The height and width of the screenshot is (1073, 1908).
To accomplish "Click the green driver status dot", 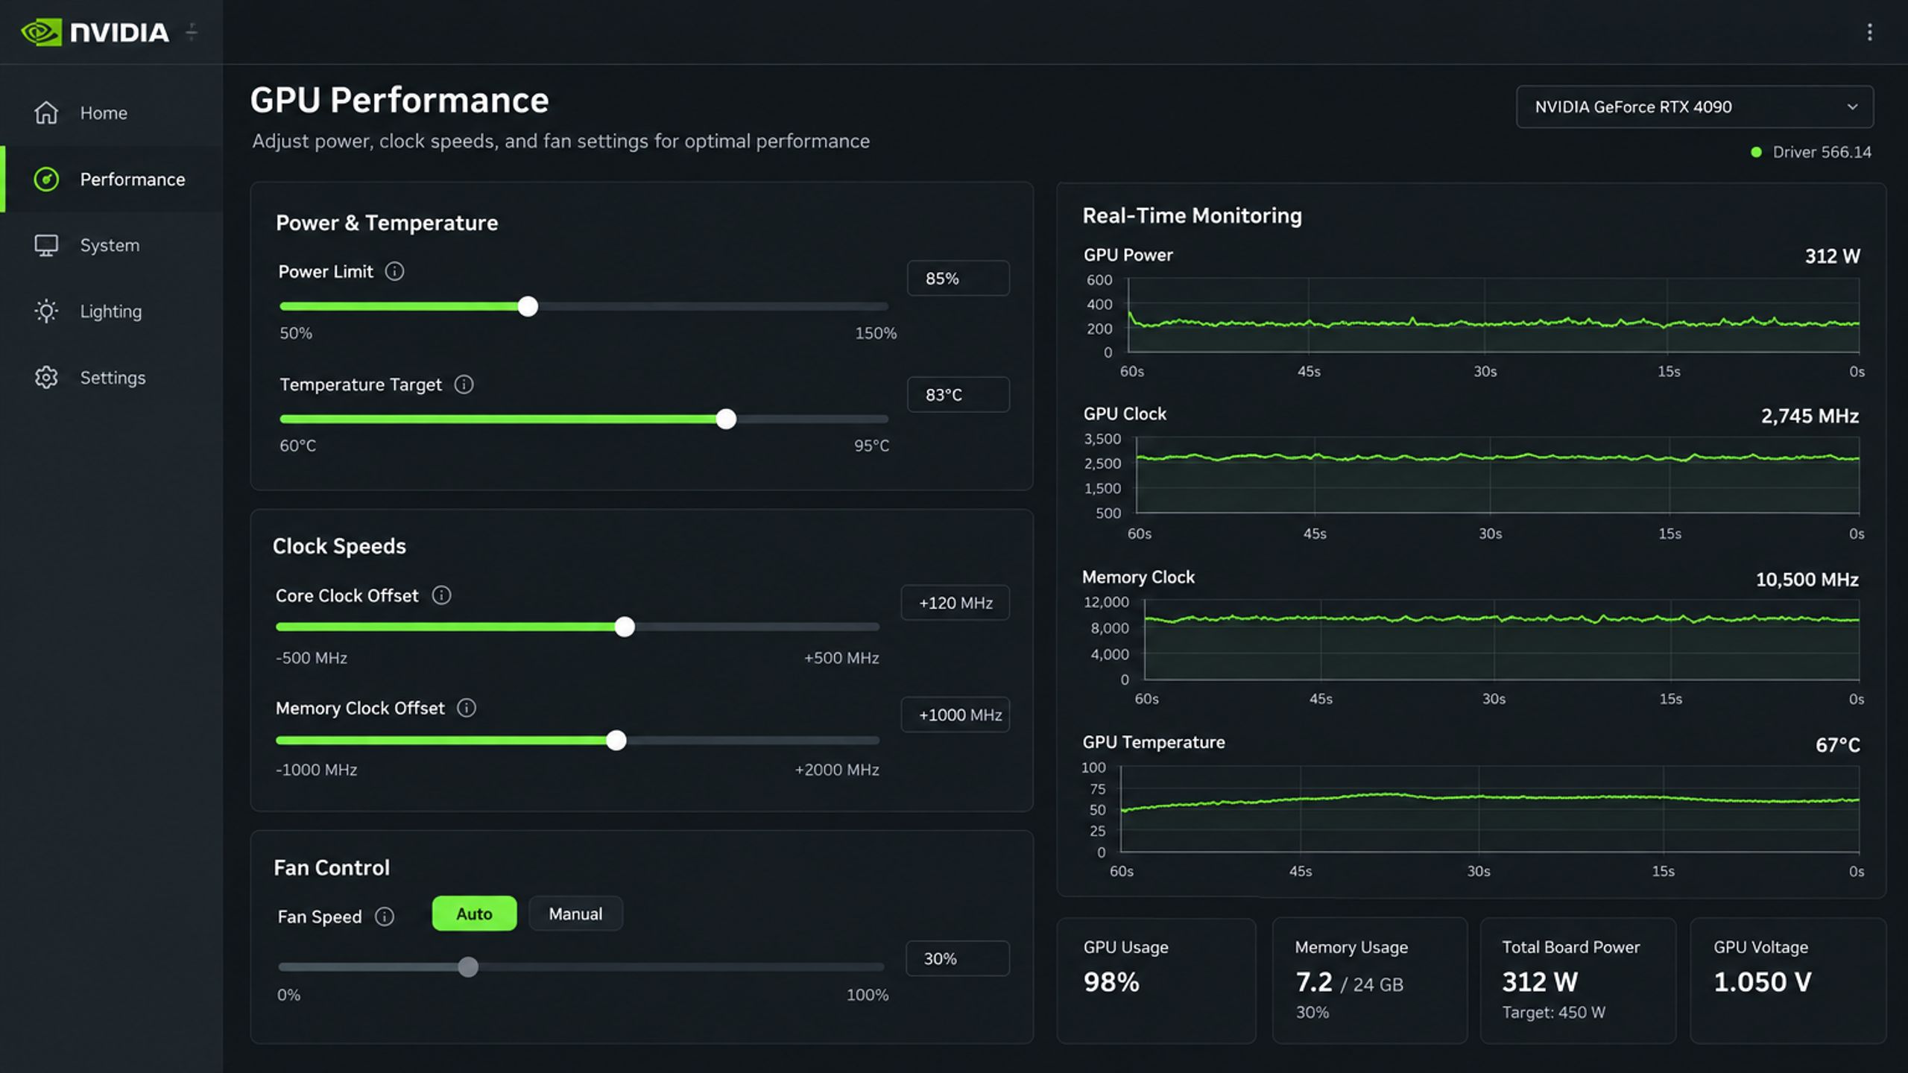I will click(x=1756, y=152).
